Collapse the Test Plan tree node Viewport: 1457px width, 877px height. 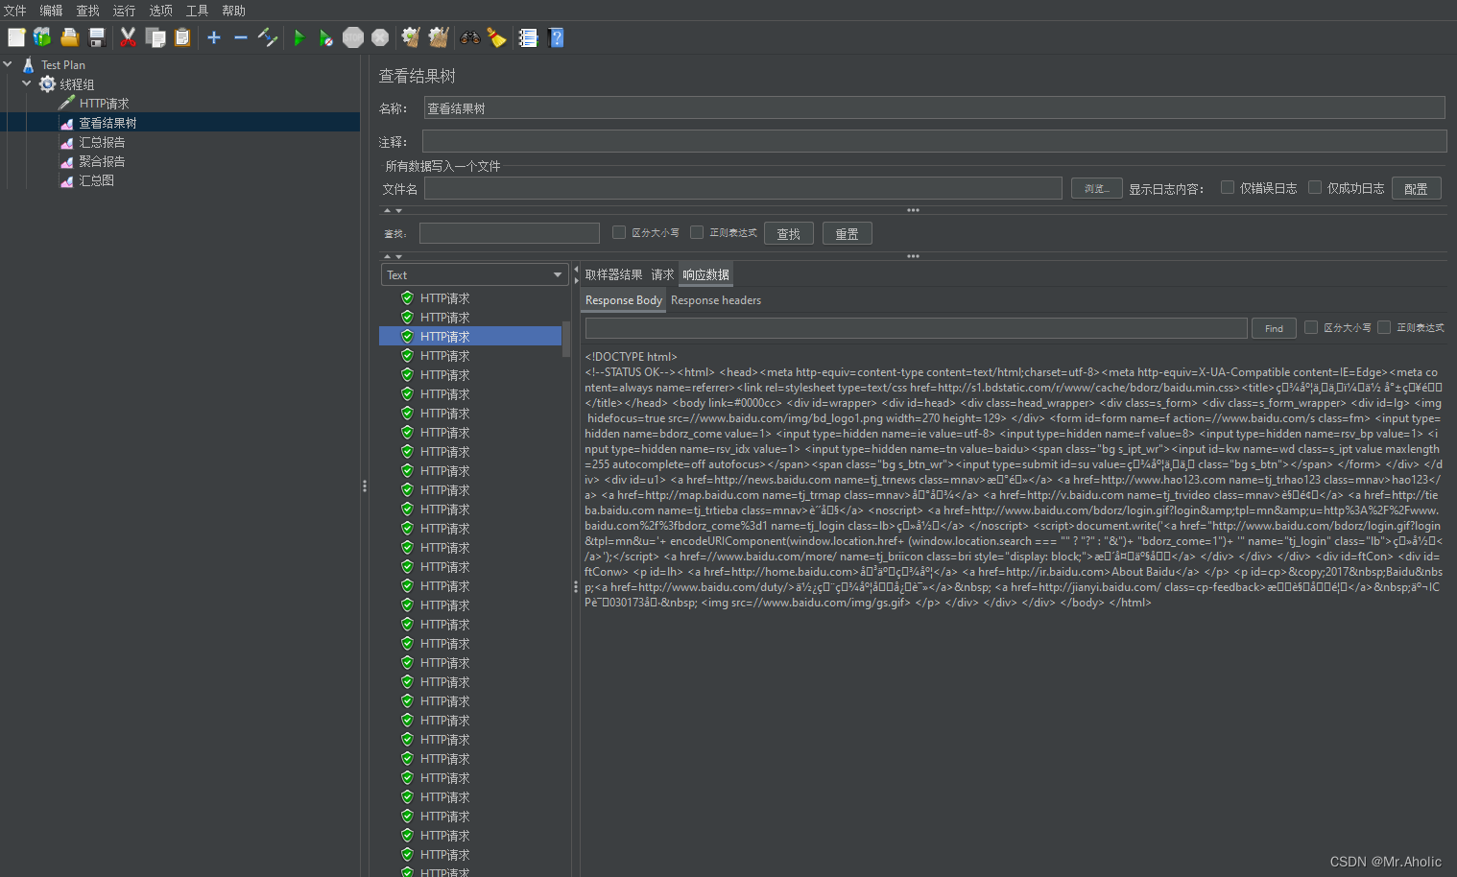click(8, 64)
